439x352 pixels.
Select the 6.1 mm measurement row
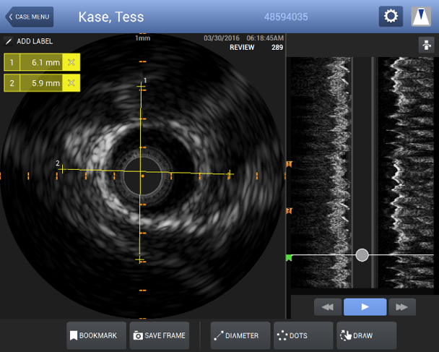(x=42, y=62)
